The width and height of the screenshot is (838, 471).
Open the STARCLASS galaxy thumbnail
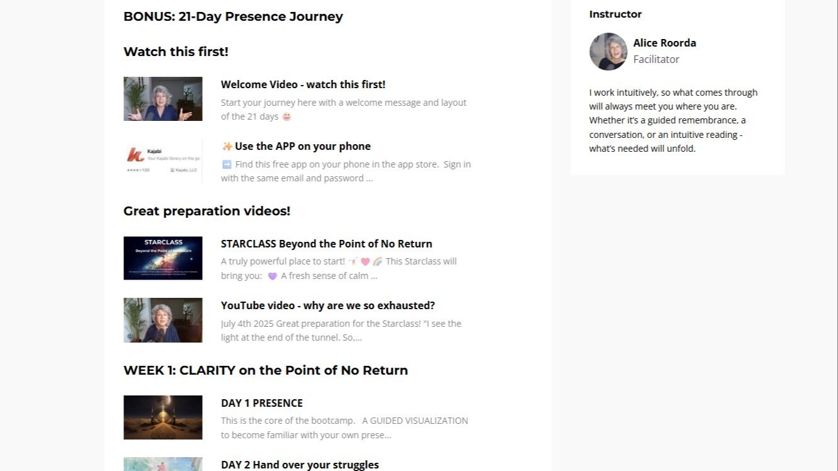[162, 258]
